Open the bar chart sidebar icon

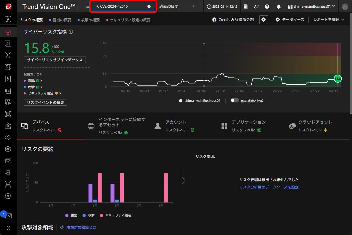(8, 44)
